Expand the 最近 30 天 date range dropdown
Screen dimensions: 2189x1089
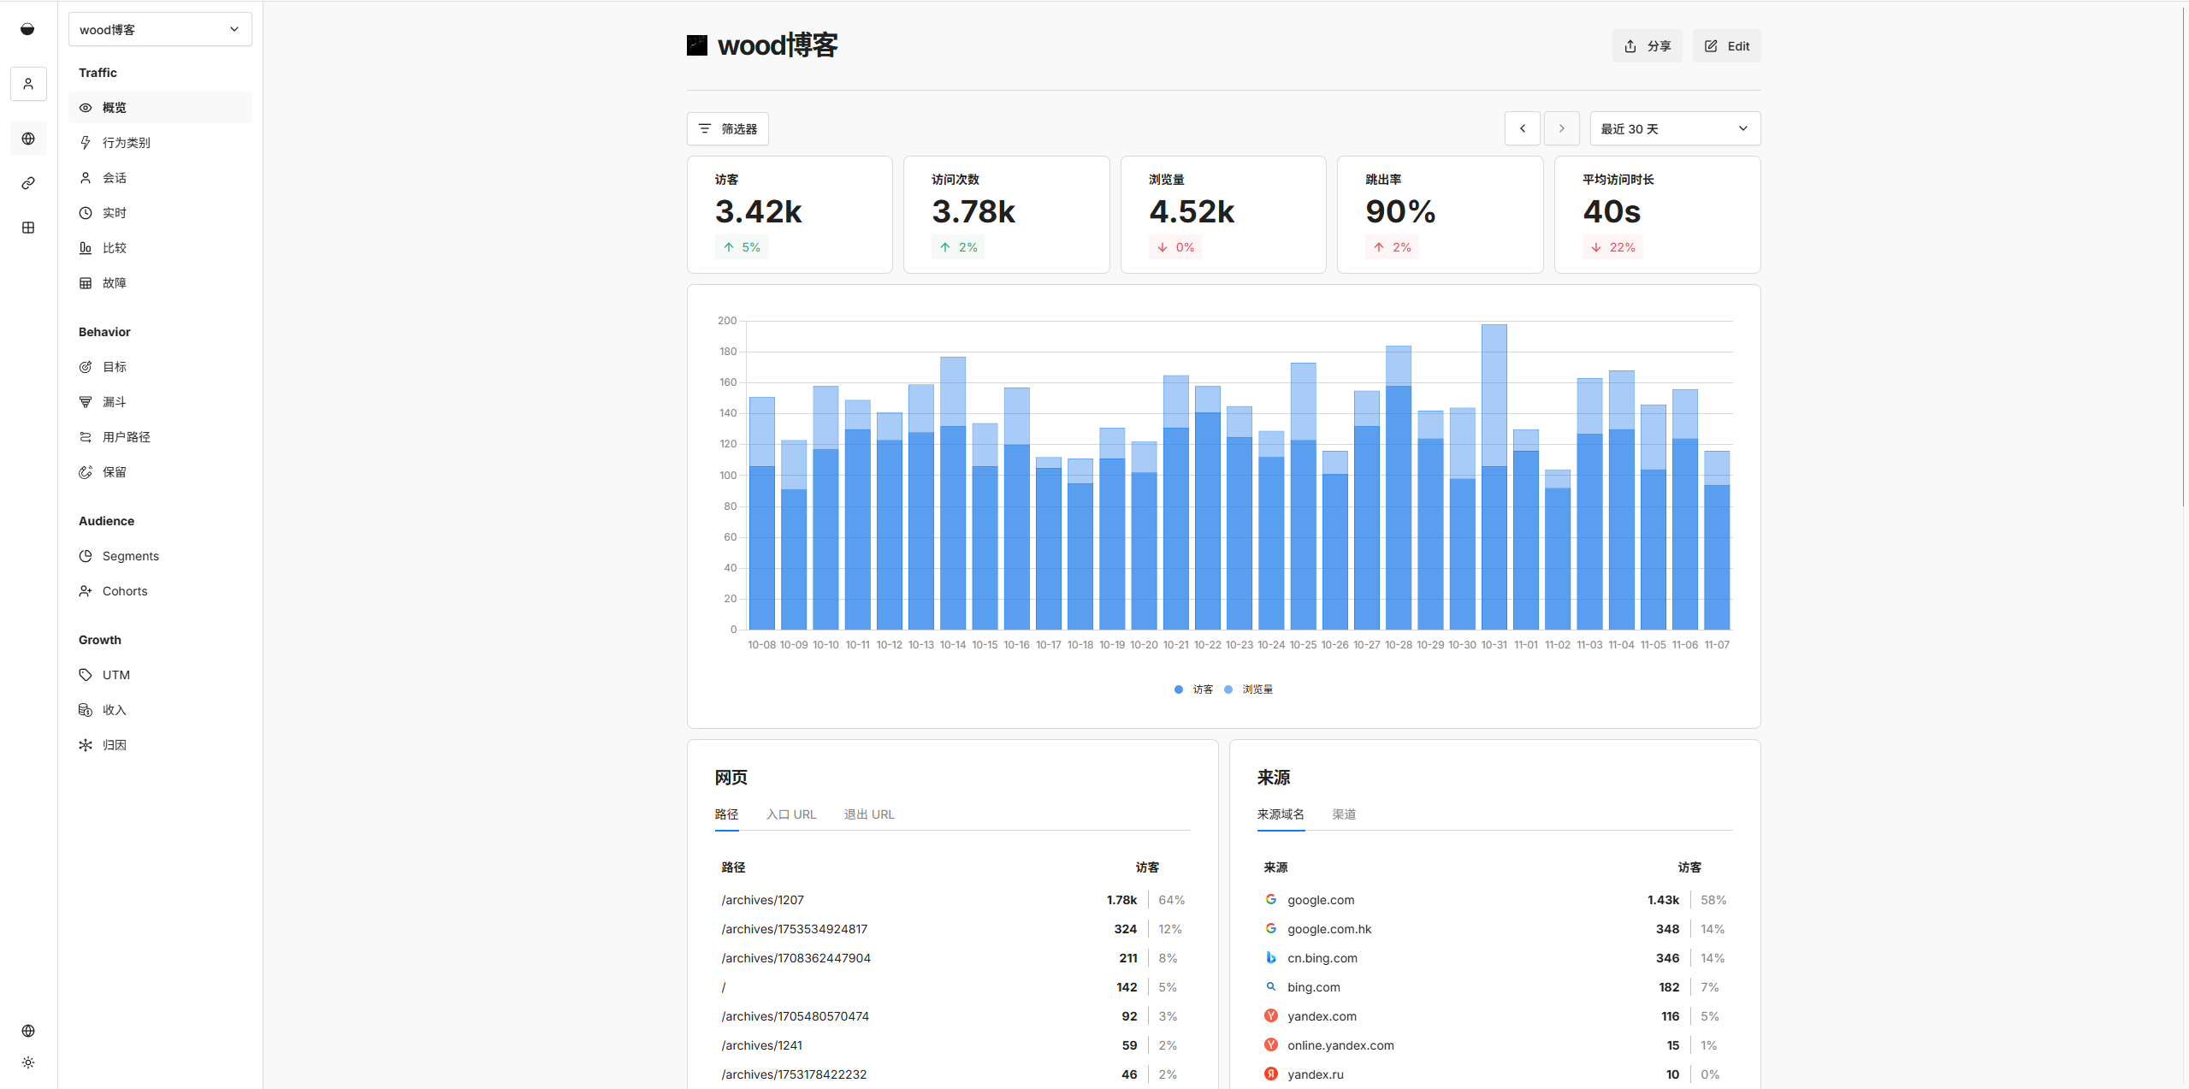(1674, 128)
